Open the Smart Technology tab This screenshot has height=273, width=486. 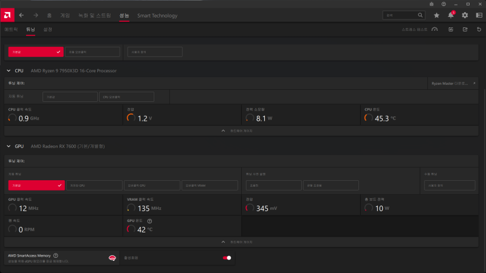coord(157,16)
